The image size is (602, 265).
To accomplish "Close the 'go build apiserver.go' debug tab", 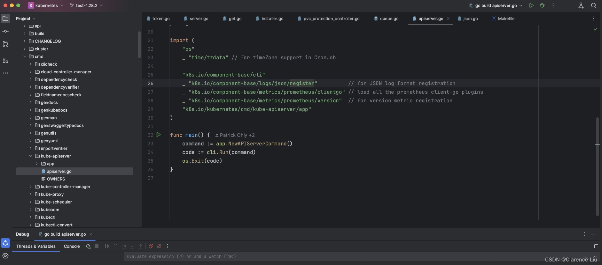I will point(91,234).
